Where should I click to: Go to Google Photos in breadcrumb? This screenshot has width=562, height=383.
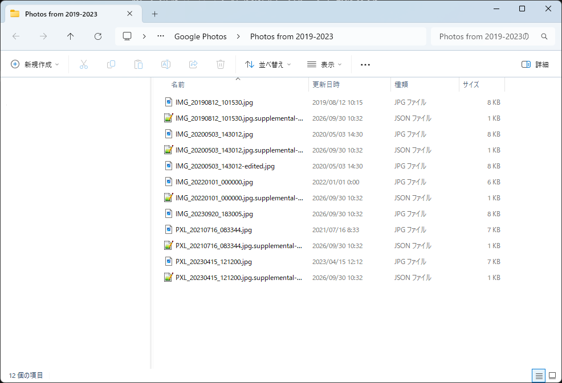(x=201, y=36)
